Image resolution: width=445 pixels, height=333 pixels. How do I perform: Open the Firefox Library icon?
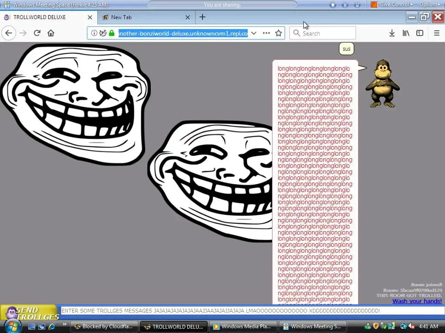406,33
